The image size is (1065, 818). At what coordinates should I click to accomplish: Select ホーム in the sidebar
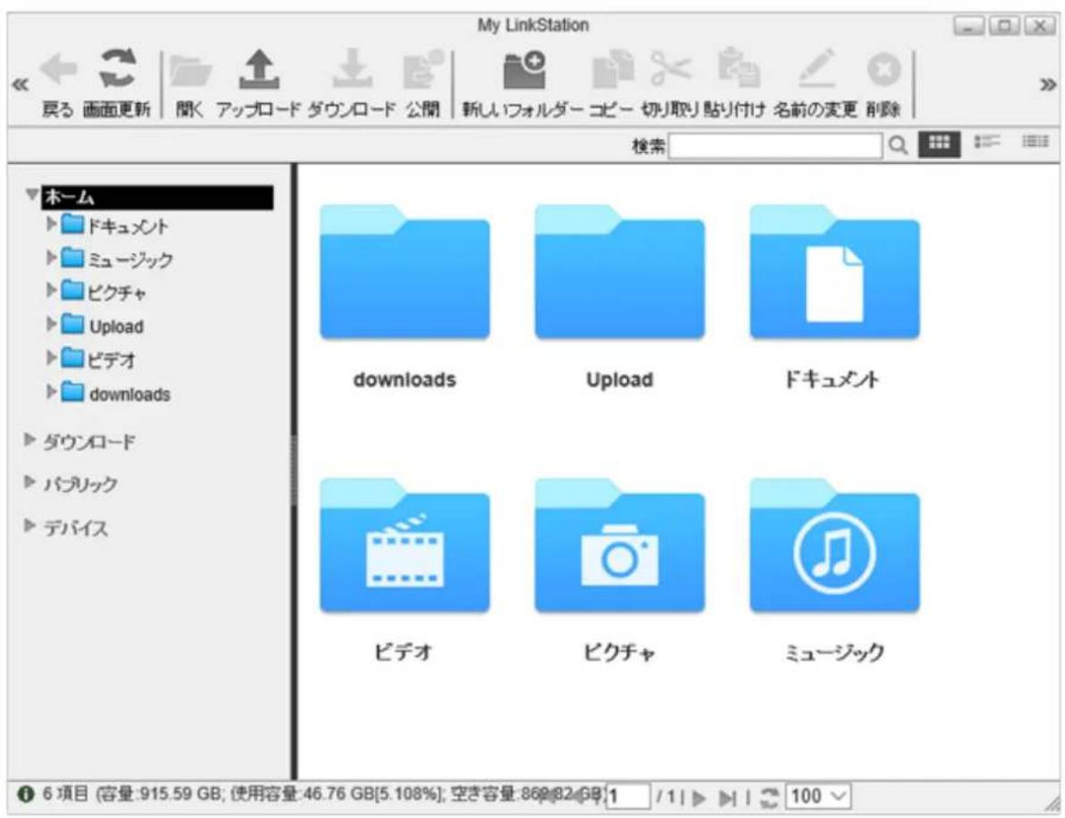(157, 197)
